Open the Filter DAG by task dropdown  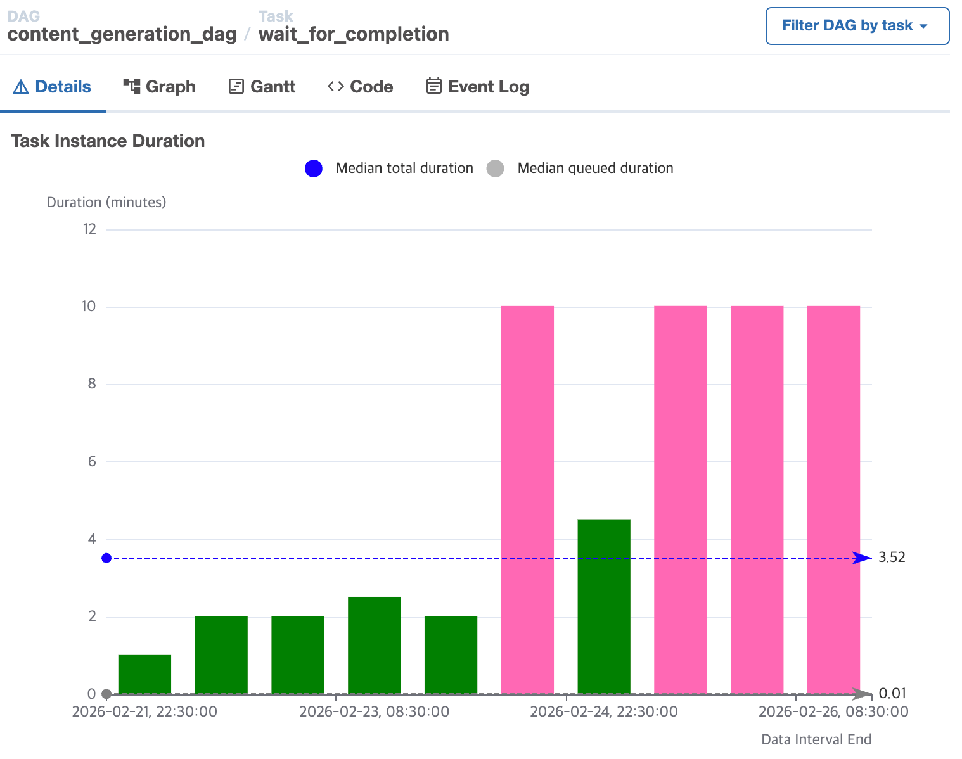click(x=857, y=26)
